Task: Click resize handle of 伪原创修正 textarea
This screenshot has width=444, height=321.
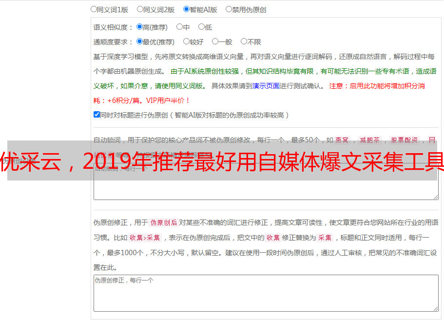Action: [x=436, y=308]
